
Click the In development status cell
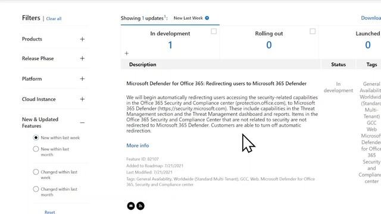[x=338, y=87]
